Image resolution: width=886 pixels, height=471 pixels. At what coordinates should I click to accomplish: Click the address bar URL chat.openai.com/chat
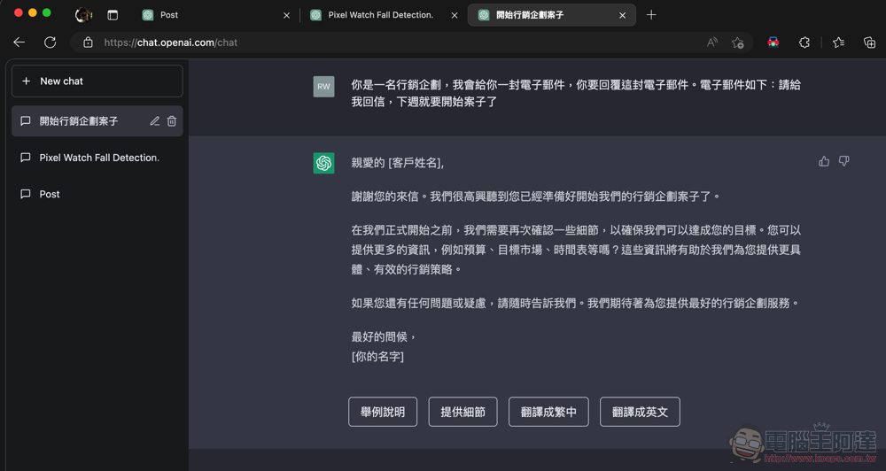[x=171, y=42]
